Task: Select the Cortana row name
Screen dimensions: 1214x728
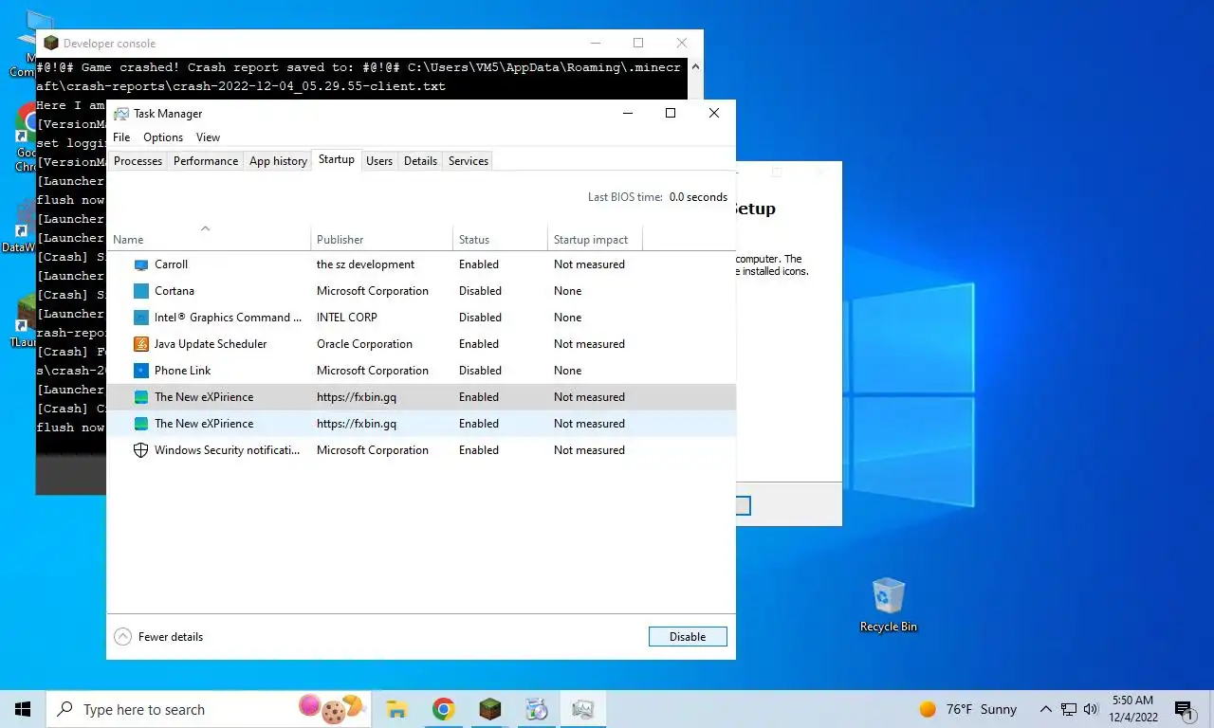Action: pos(175,291)
